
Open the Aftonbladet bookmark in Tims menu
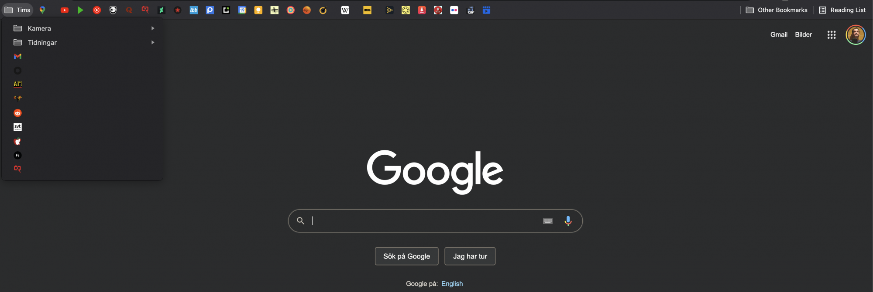point(18,85)
